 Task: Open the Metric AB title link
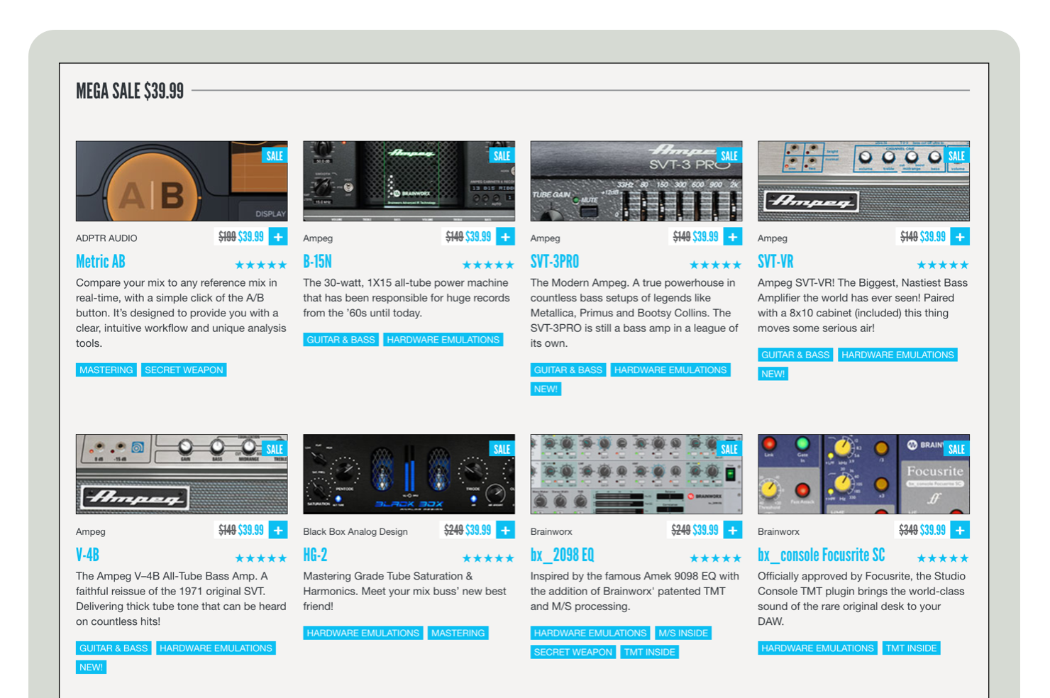pos(101,262)
